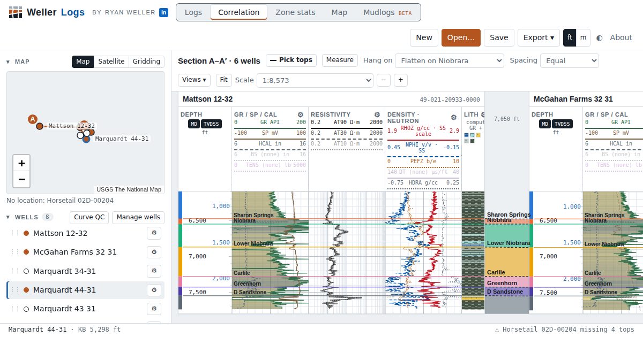Click the New button

click(424, 37)
